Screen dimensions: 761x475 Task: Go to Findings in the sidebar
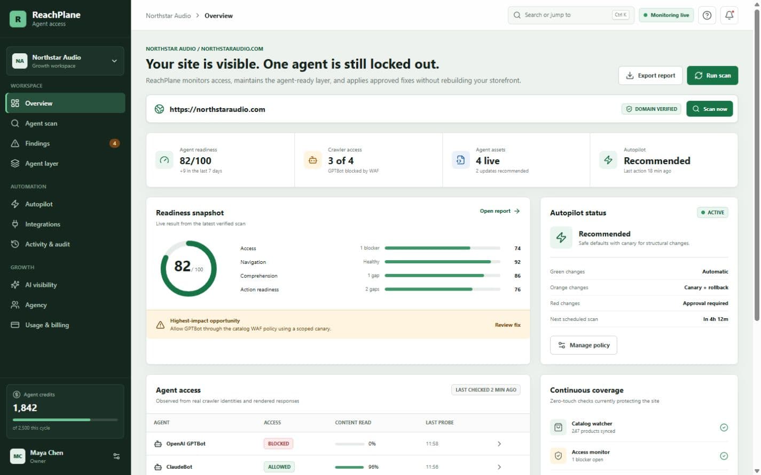point(65,143)
